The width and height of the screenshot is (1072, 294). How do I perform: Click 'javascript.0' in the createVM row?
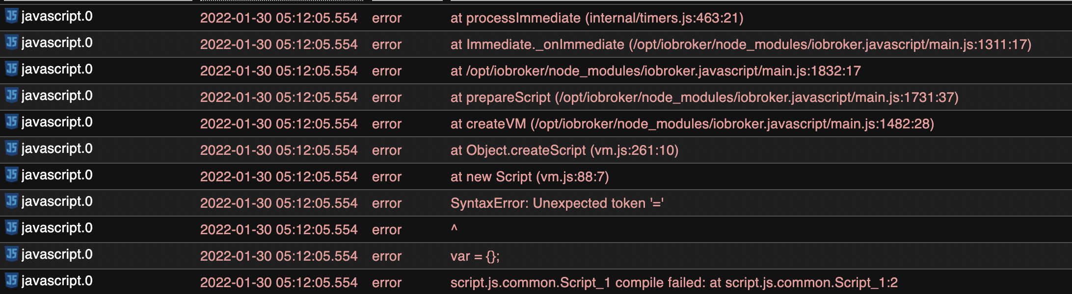point(57,122)
